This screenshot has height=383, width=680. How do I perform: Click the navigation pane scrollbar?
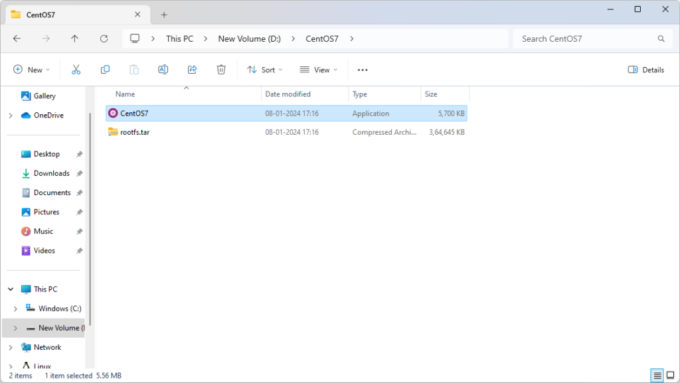click(x=90, y=219)
